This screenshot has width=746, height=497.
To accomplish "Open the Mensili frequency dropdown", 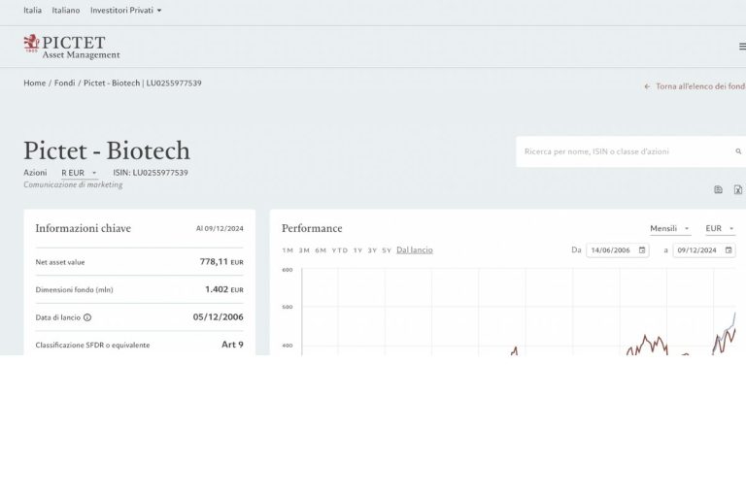I will click(670, 229).
